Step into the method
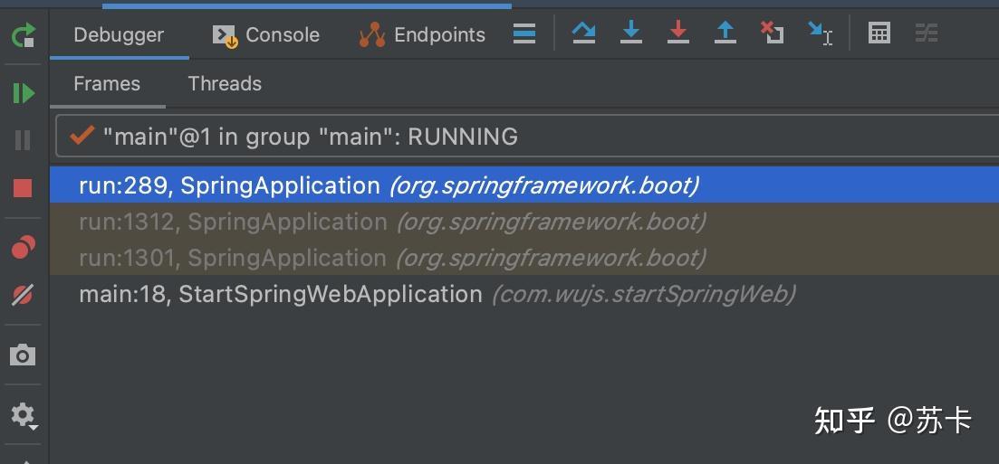Screen dimensions: 999x464 630,33
